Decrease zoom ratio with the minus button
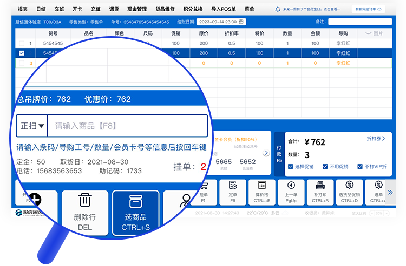This screenshot has width=406, height=266. tap(372, 213)
